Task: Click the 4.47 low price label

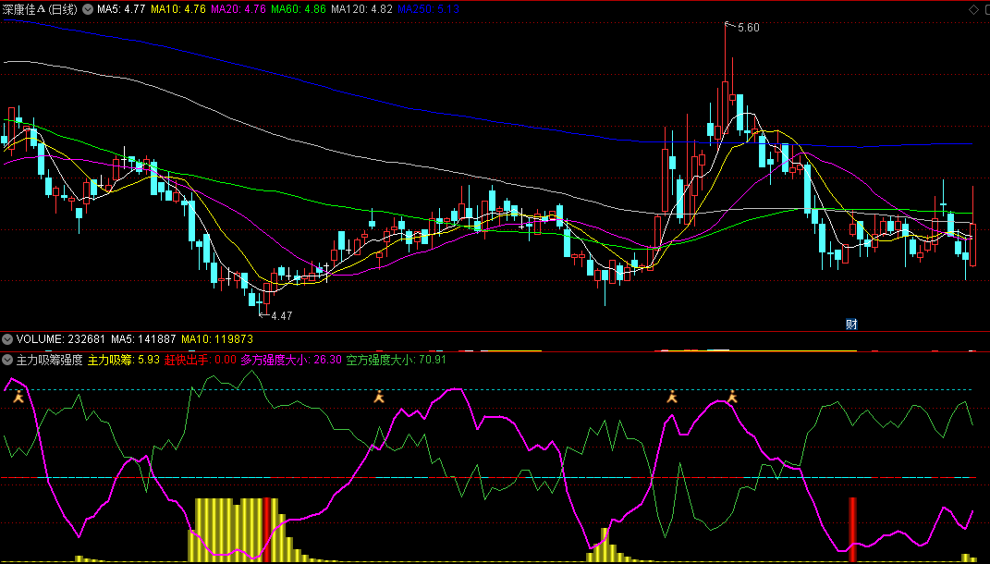Action: tap(282, 316)
